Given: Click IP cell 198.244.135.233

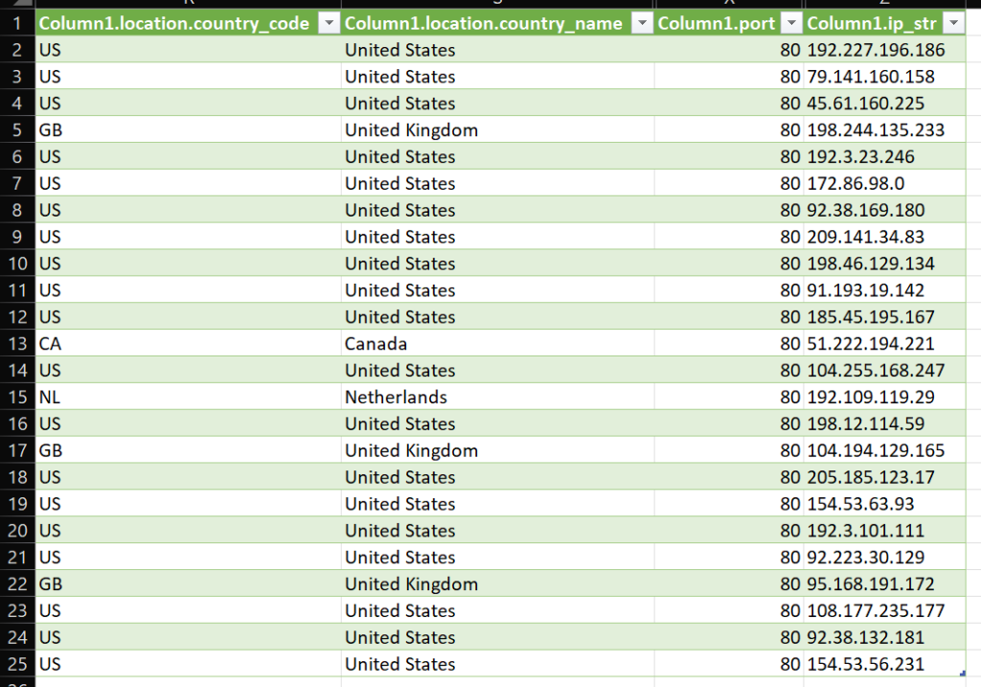Looking at the screenshot, I should pyautogui.click(x=884, y=129).
